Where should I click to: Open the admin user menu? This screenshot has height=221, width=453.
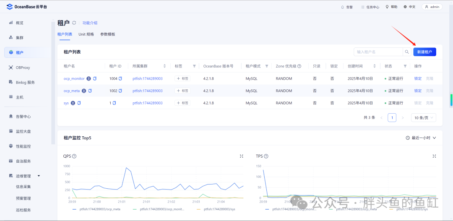click(432, 7)
